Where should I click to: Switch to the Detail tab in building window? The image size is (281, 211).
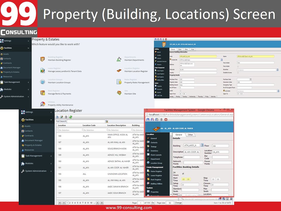point(180,49)
